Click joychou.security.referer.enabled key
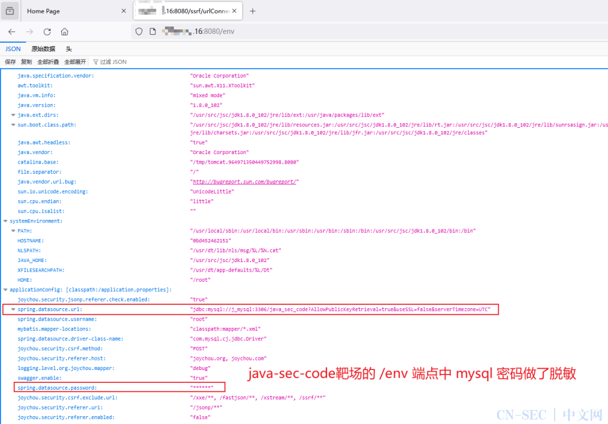The image size is (608, 424). coord(66,417)
